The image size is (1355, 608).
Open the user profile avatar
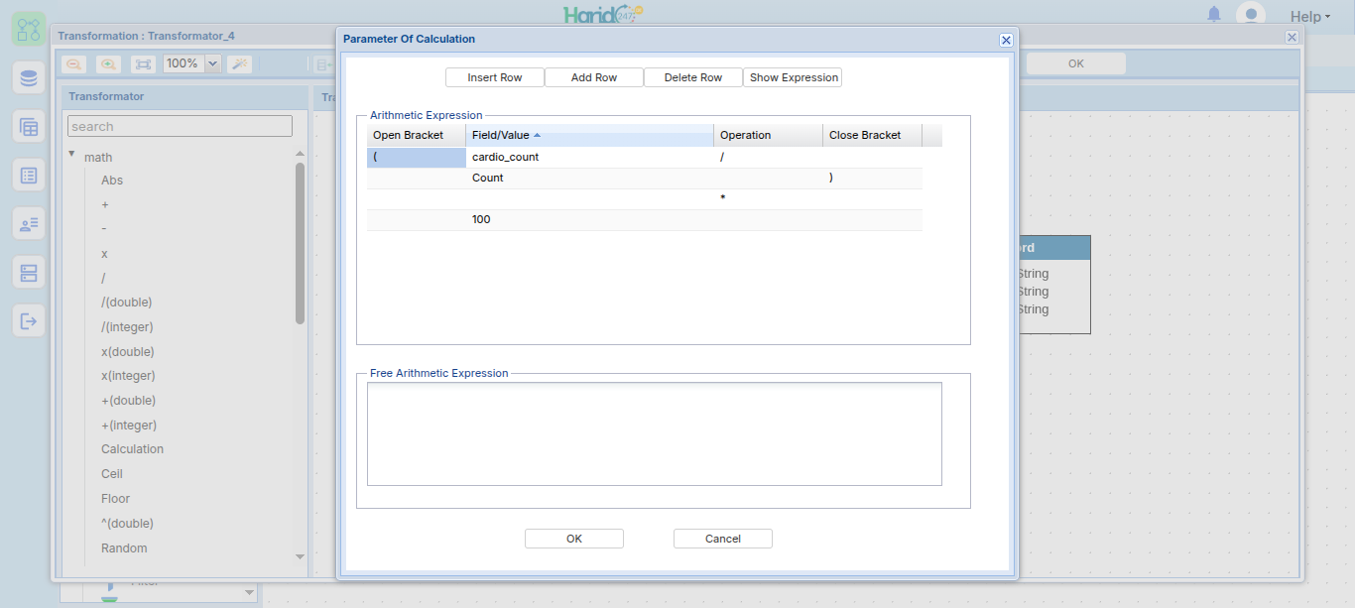click(x=1251, y=15)
